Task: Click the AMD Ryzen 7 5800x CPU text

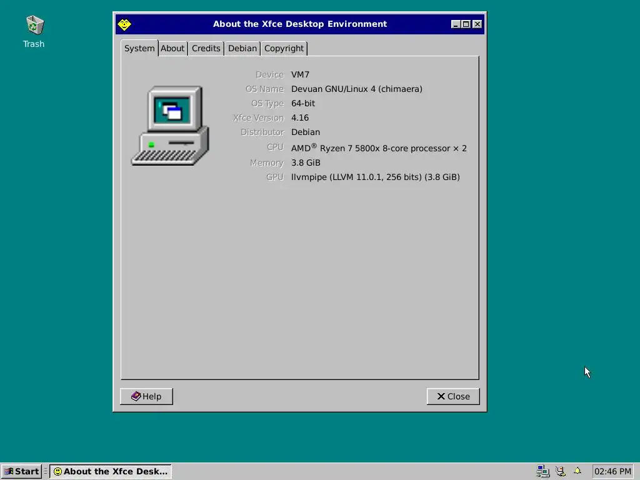Action: [x=379, y=147]
